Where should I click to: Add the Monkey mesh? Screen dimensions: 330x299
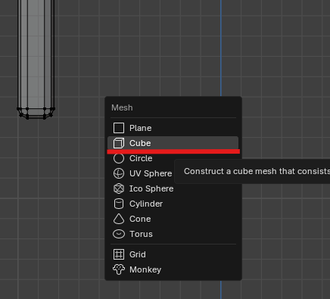click(x=173, y=269)
